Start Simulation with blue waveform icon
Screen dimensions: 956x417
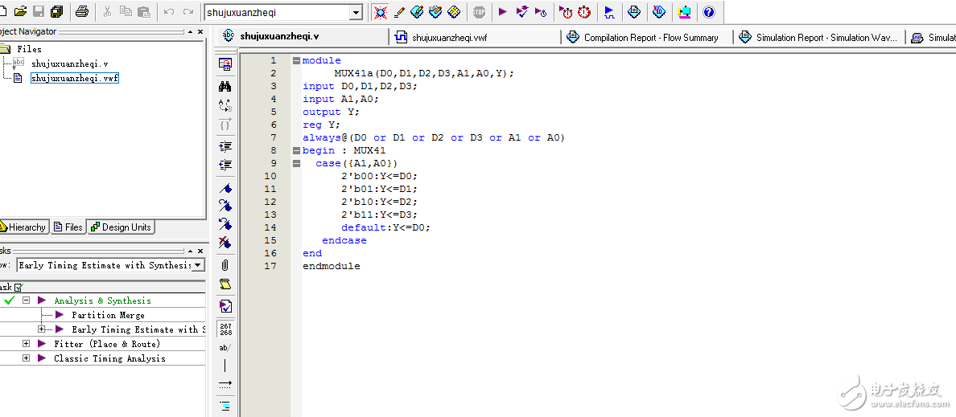(608, 11)
